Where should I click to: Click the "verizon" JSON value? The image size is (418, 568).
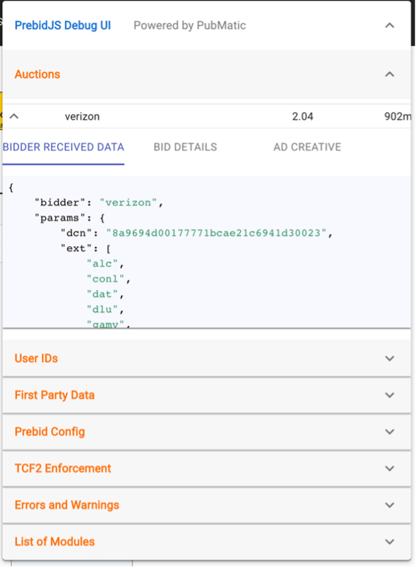click(128, 202)
